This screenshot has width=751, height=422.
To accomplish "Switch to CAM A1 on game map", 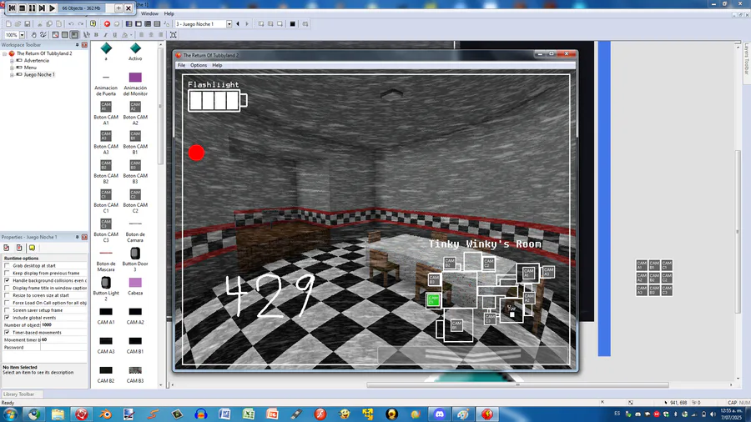I will (528, 273).
